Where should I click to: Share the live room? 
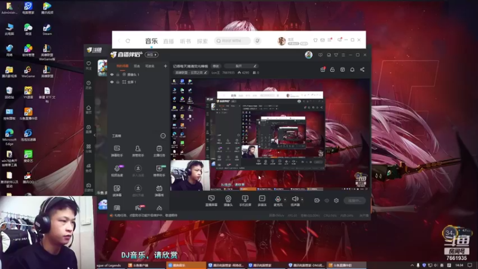click(362, 69)
